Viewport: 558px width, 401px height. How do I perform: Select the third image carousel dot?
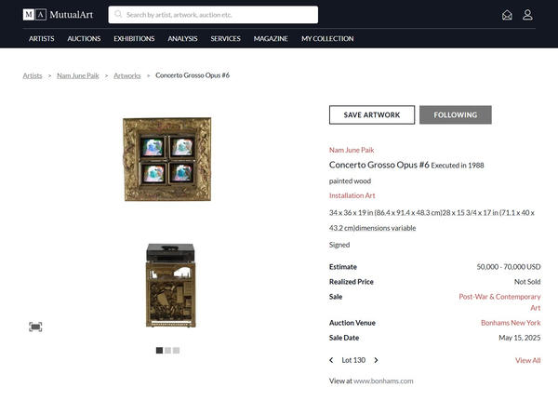[x=176, y=351]
